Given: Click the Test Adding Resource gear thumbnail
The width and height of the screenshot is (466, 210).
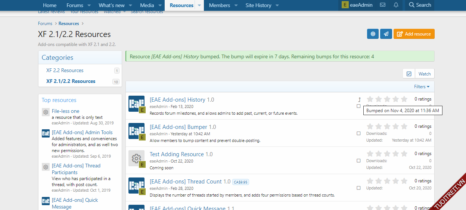Looking at the screenshot, I should pyautogui.click(x=136, y=158).
